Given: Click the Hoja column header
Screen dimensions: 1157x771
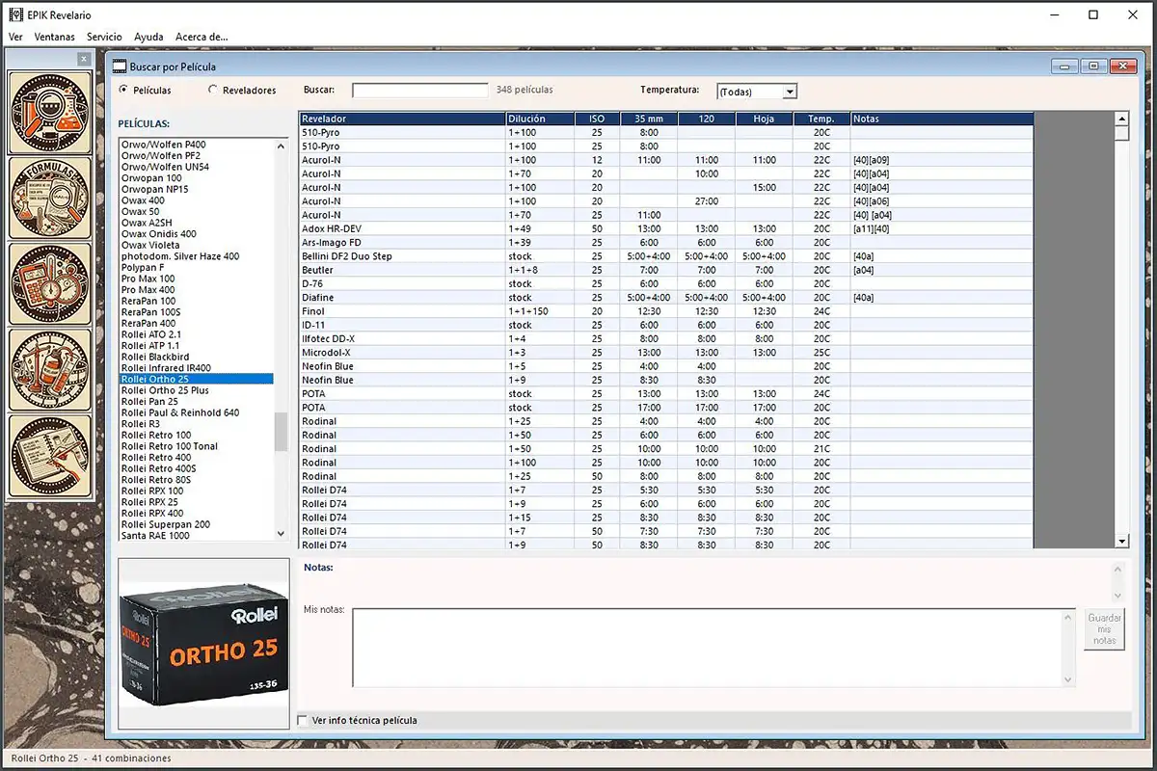Looking at the screenshot, I should click(x=764, y=119).
